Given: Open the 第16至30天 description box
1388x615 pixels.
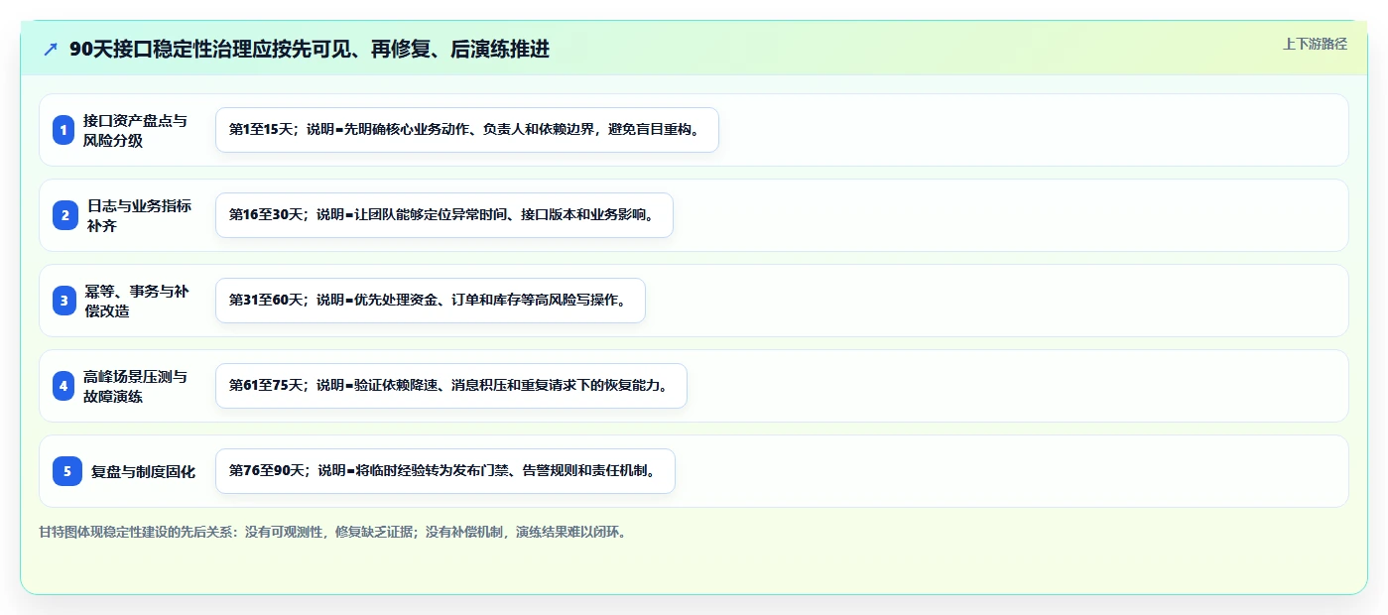Looking at the screenshot, I should [444, 215].
